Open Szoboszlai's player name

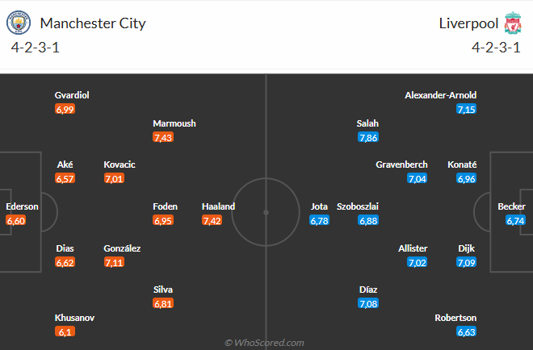(358, 206)
